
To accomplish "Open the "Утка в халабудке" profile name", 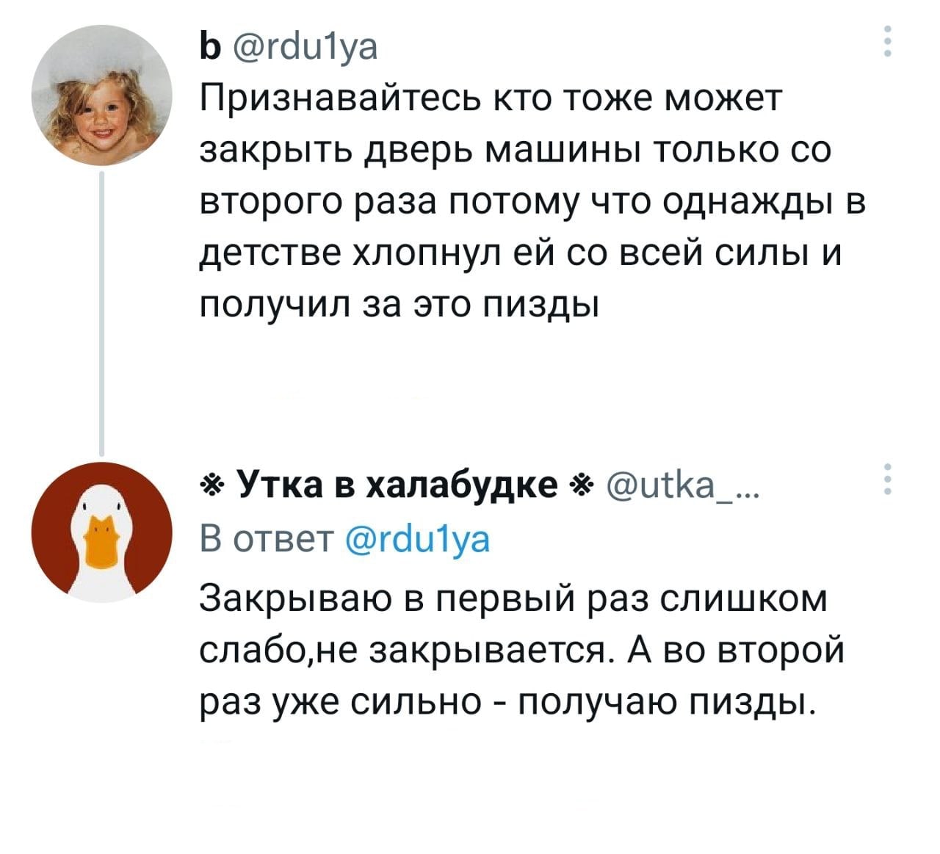I will [x=398, y=485].
